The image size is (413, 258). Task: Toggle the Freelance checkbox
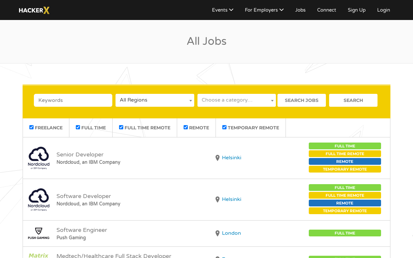tap(31, 127)
